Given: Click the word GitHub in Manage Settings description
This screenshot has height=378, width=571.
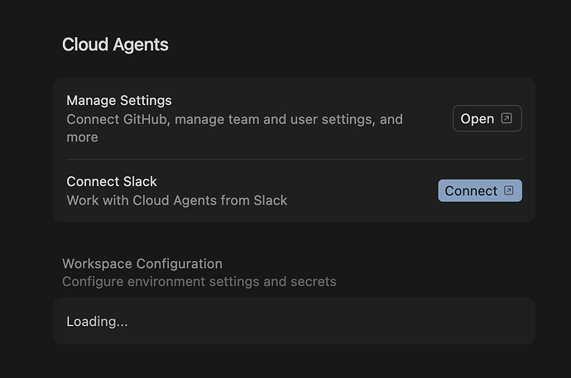Looking at the screenshot, I should tap(148, 119).
